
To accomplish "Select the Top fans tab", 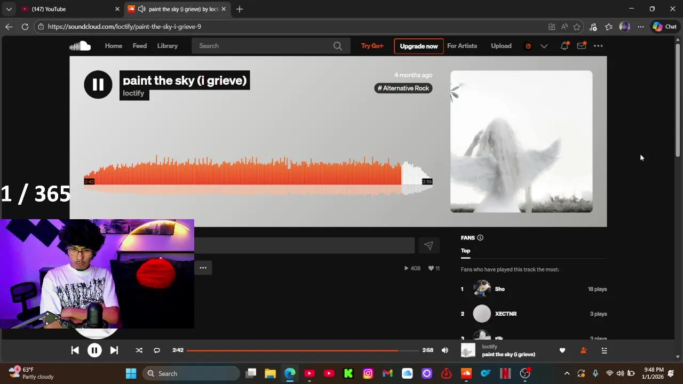I will 466,251.
